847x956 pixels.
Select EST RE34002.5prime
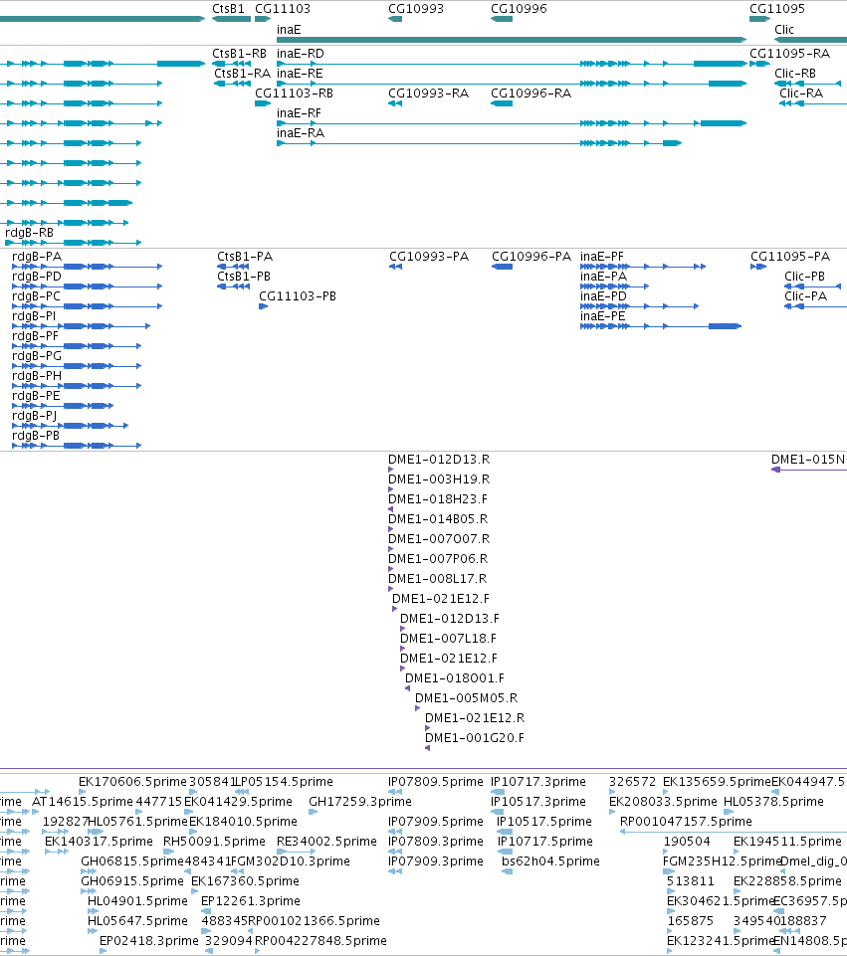click(x=326, y=842)
